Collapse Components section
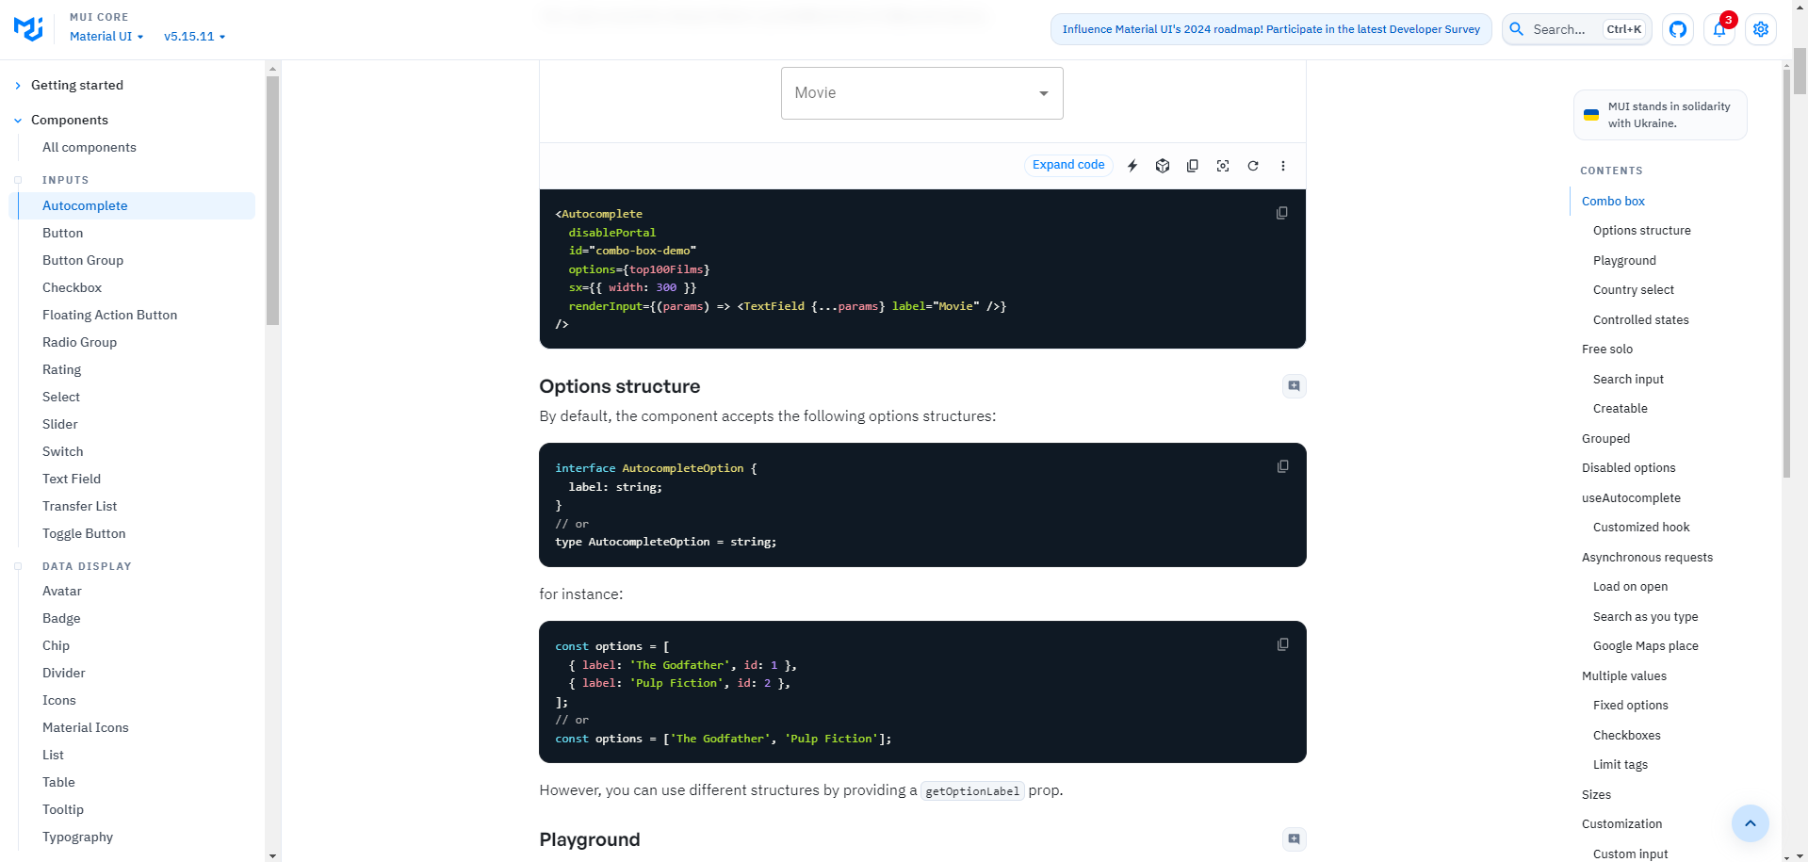 coord(70,120)
